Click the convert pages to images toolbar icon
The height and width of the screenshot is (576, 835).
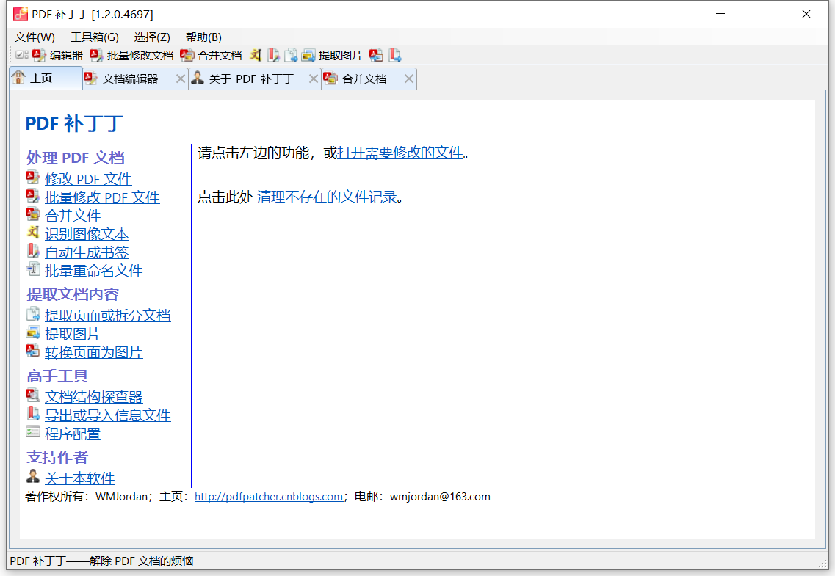coord(377,55)
